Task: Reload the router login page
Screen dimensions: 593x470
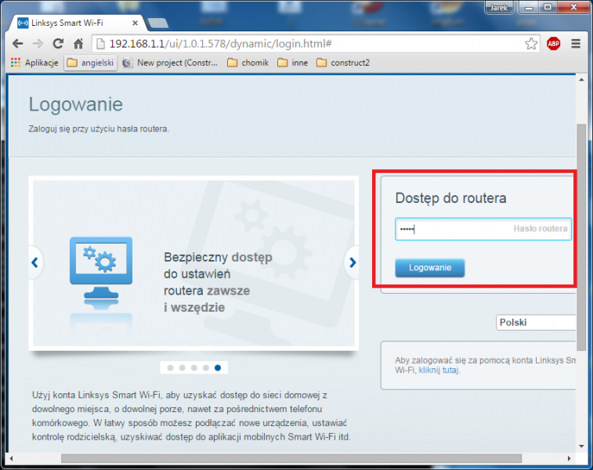Action: click(x=58, y=44)
